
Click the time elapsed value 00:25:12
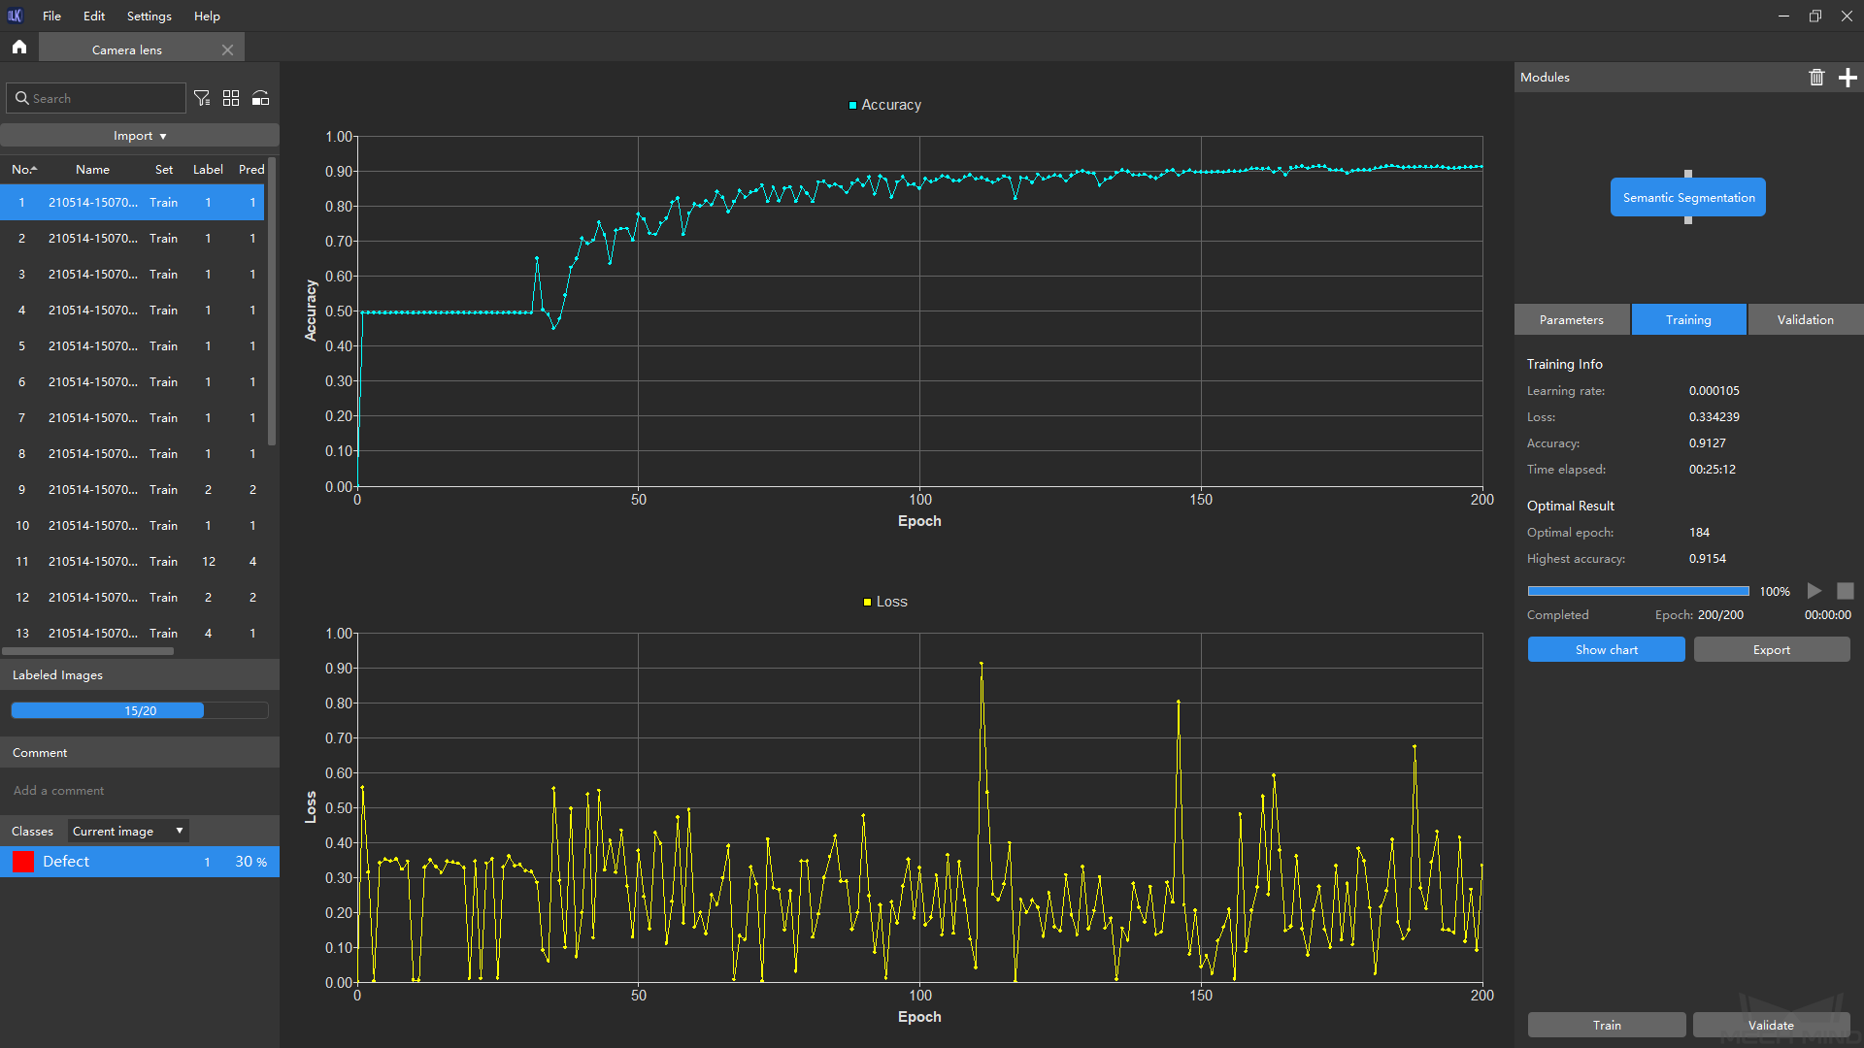(x=1712, y=470)
